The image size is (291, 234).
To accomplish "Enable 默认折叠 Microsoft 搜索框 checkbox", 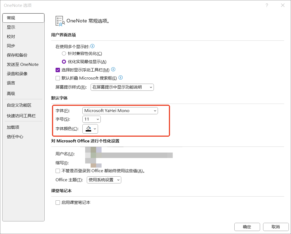I will (58, 78).
